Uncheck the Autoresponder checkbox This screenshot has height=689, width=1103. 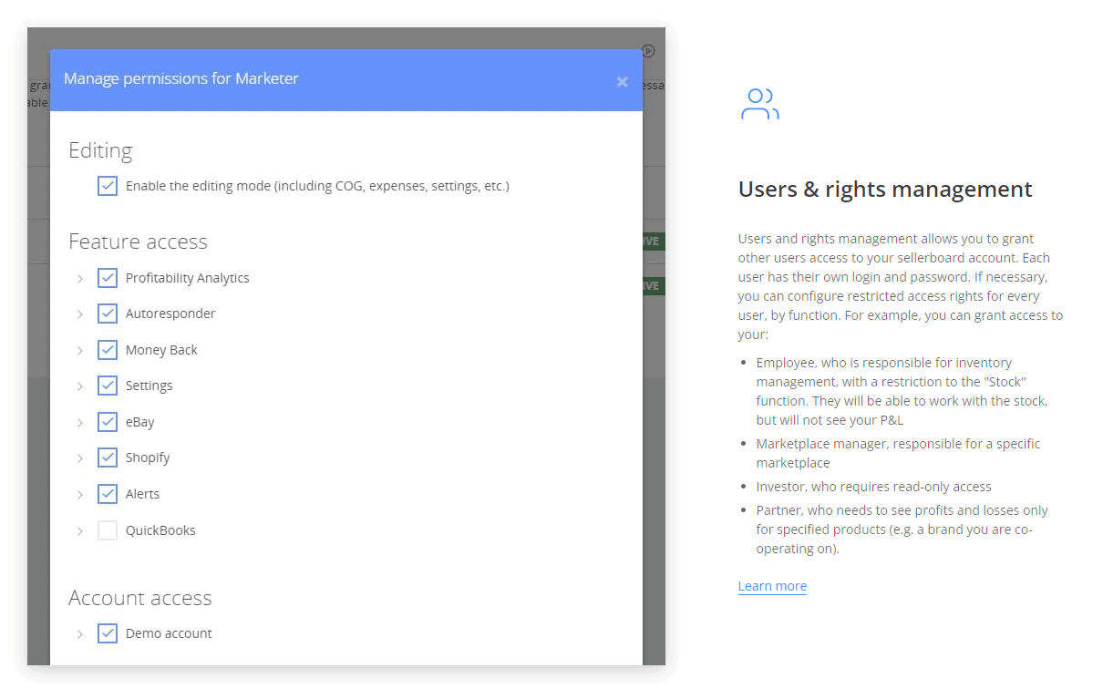(x=108, y=314)
